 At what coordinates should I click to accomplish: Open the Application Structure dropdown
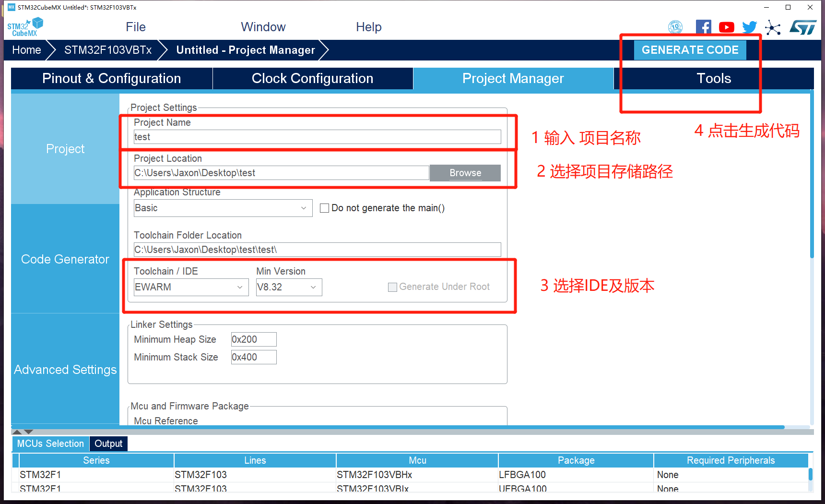[223, 208]
